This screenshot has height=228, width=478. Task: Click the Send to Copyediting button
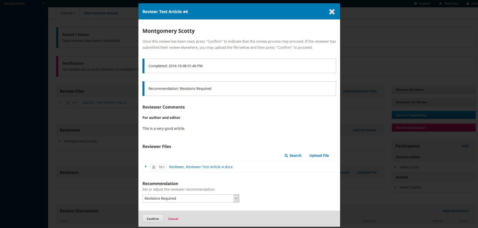(433, 115)
